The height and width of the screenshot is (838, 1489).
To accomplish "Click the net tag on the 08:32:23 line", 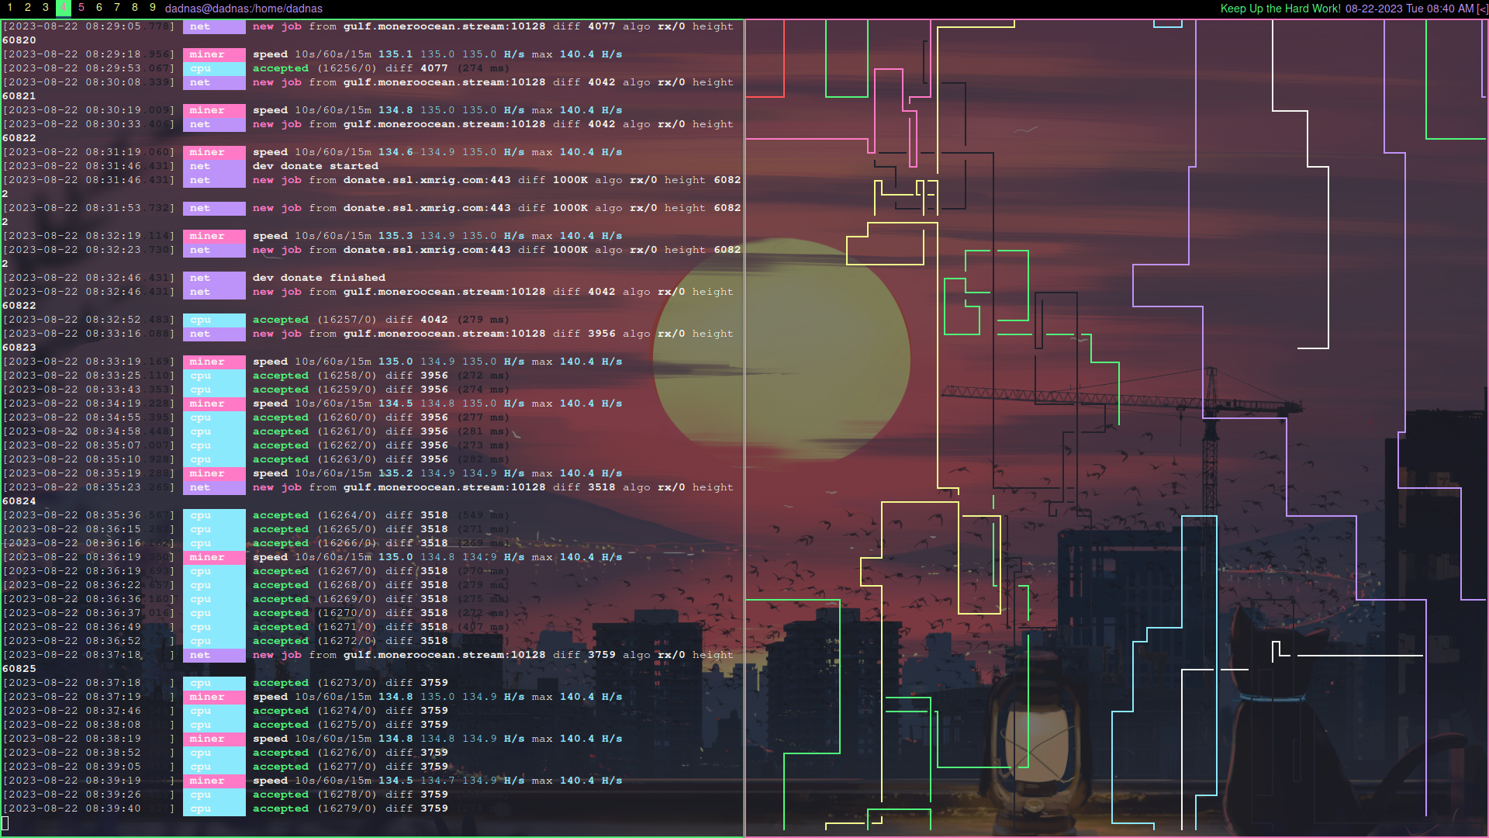I will coord(214,250).
